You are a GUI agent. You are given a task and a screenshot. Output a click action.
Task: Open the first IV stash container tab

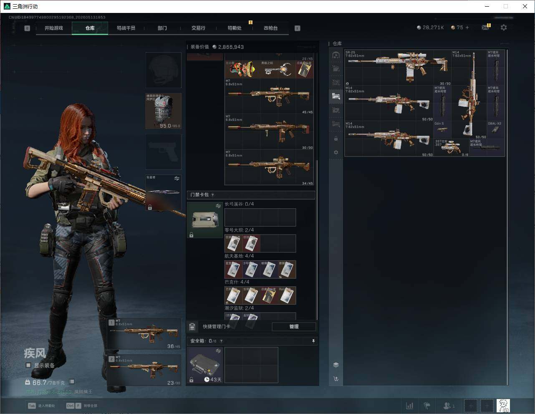click(336, 68)
